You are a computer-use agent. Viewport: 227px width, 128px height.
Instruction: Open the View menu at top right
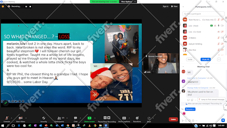[x=174, y=6]
